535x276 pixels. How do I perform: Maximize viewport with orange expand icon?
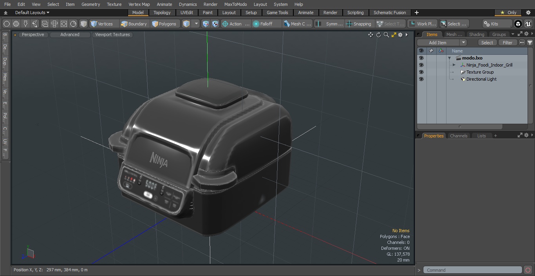point(394,35)
